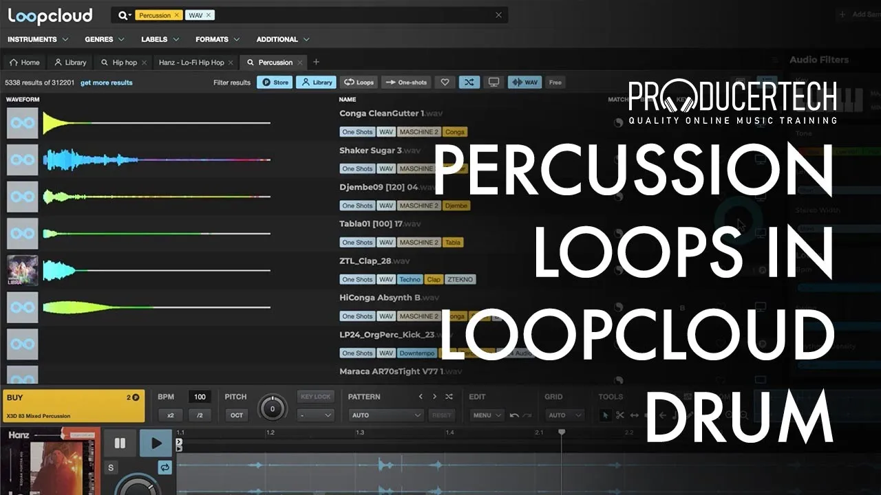Select the Percussion search tab
The width and height of the screenshot is (881, 495).
tap(270, 63)
